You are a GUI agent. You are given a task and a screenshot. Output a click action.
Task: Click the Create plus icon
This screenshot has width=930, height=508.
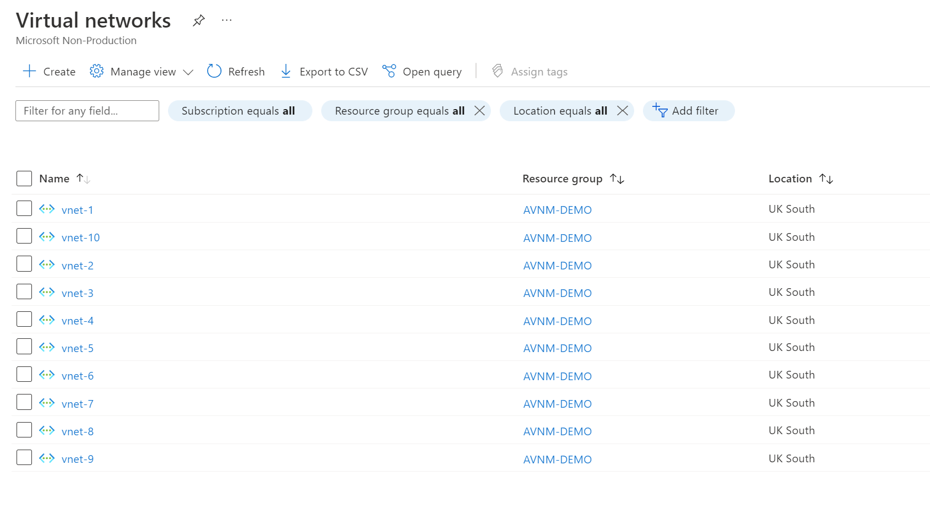tap(29, 72)
